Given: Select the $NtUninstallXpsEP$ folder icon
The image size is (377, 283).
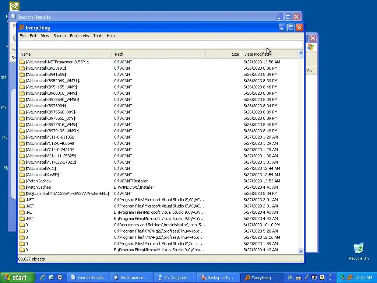Looking at the screenshot, I should [22, 174].
